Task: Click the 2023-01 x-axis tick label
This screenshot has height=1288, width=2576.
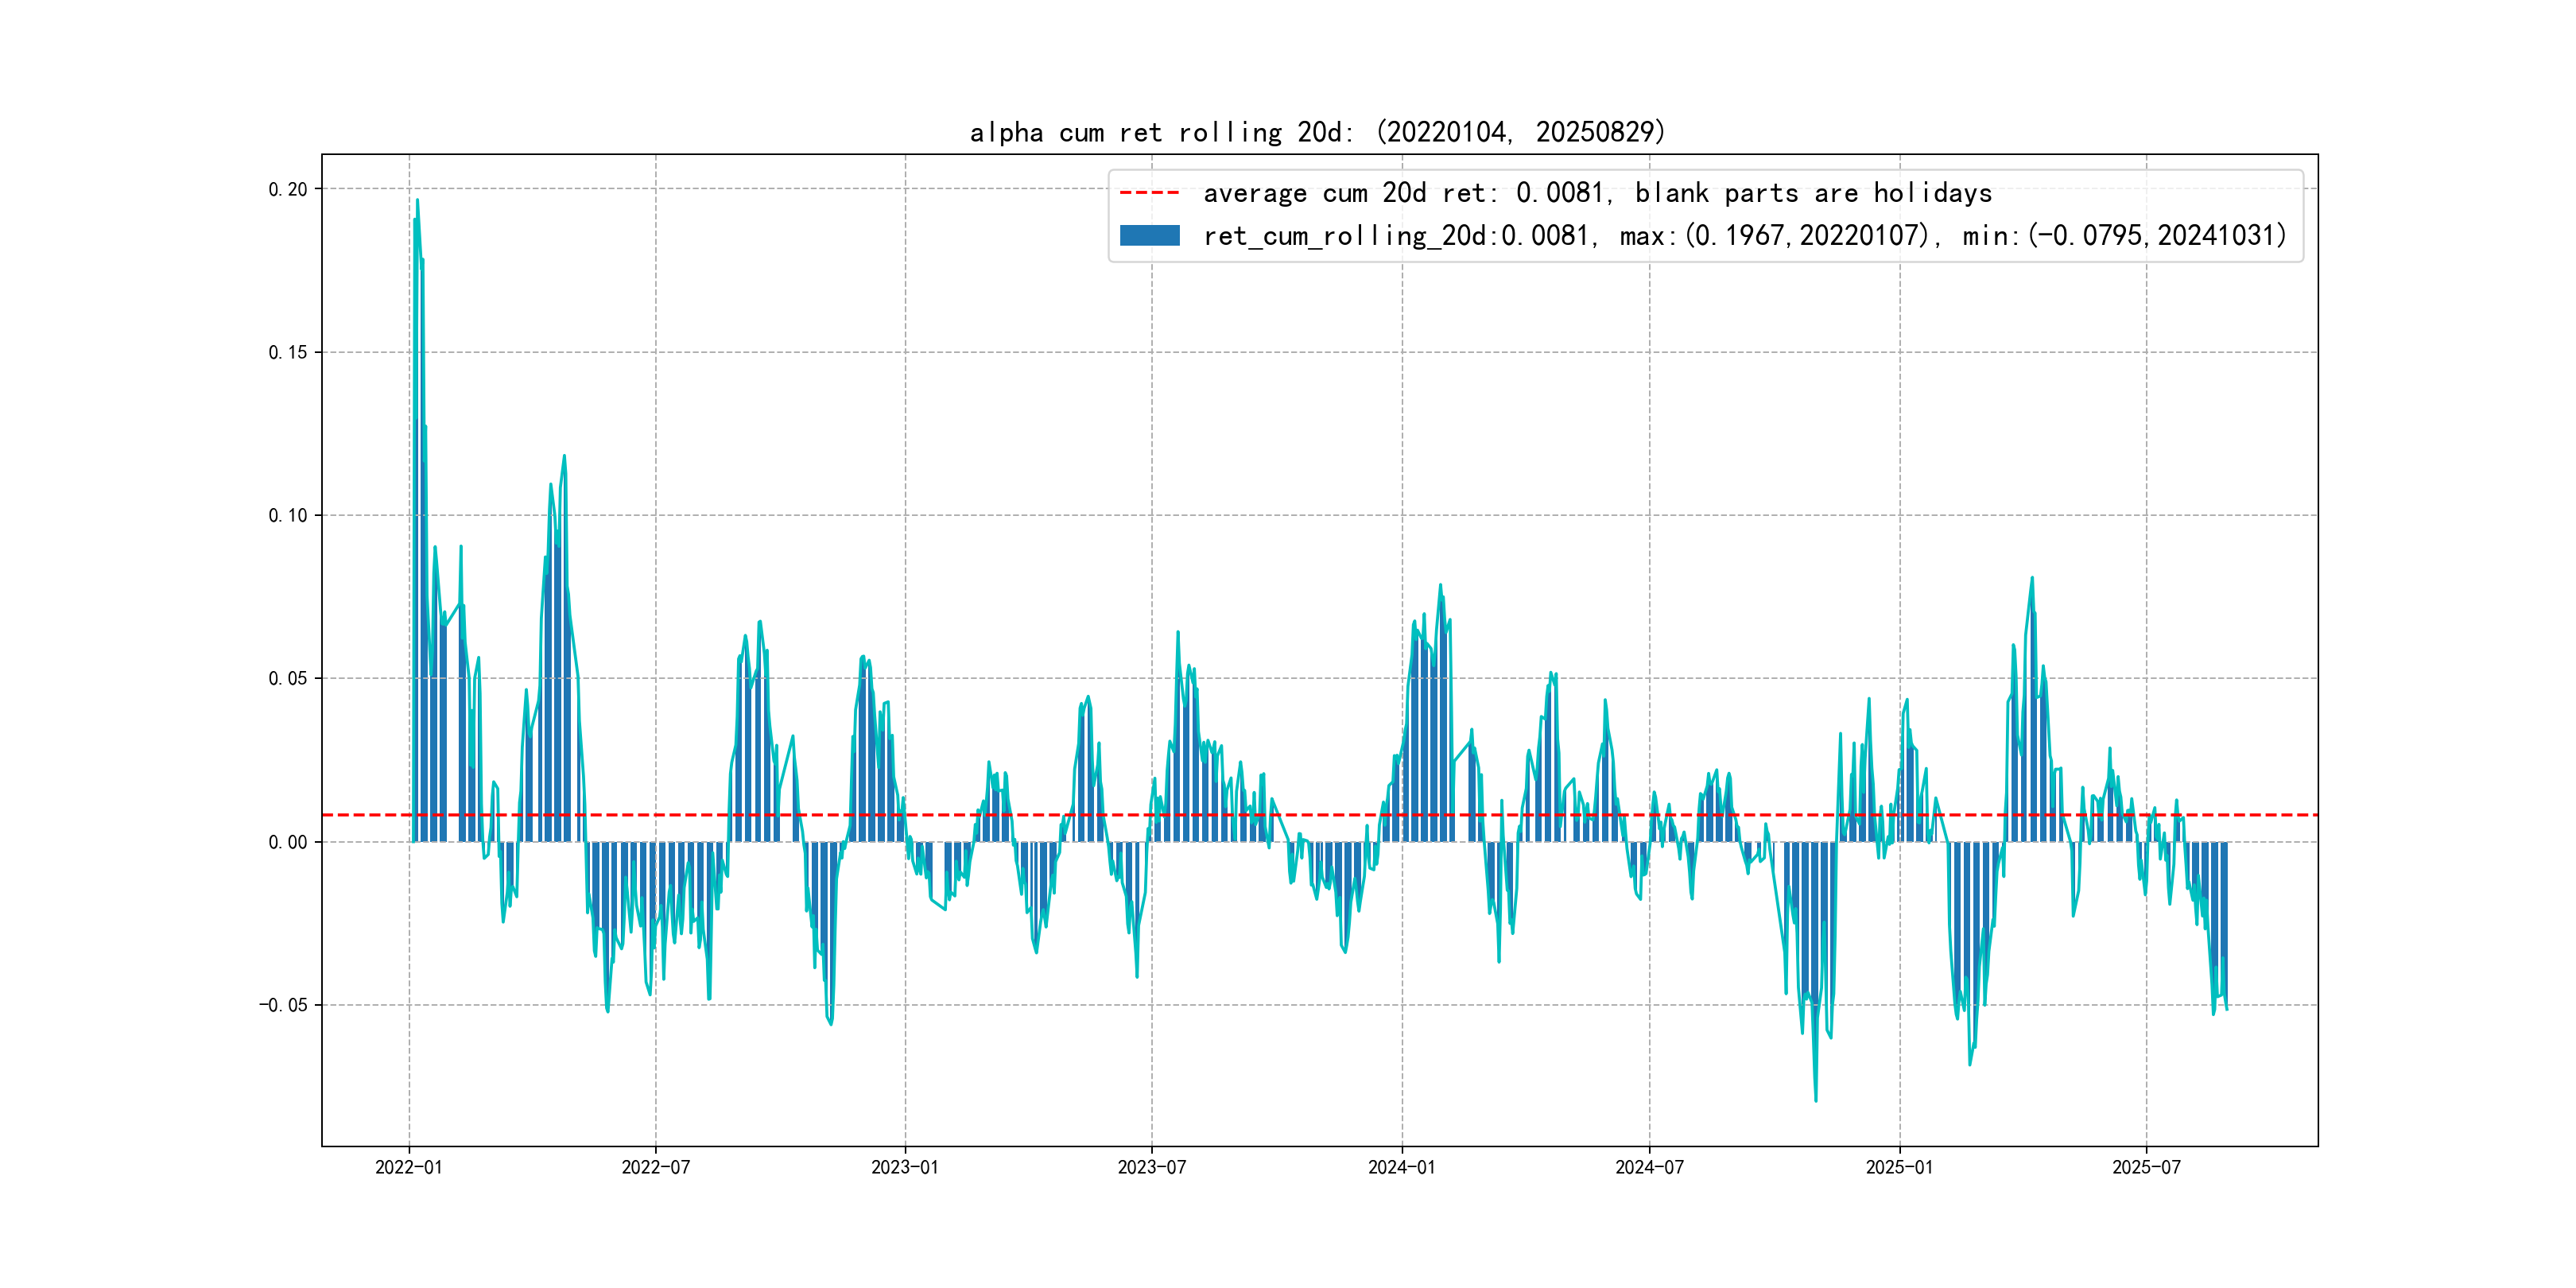Action: pyautogui.click(x=904, y=1167)
